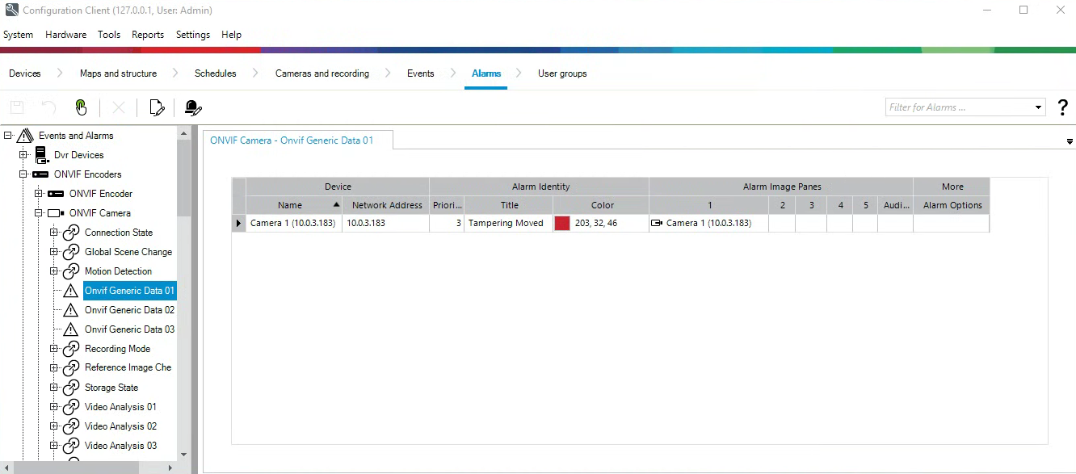Expand the Connection State node

(x=54, y=233)
